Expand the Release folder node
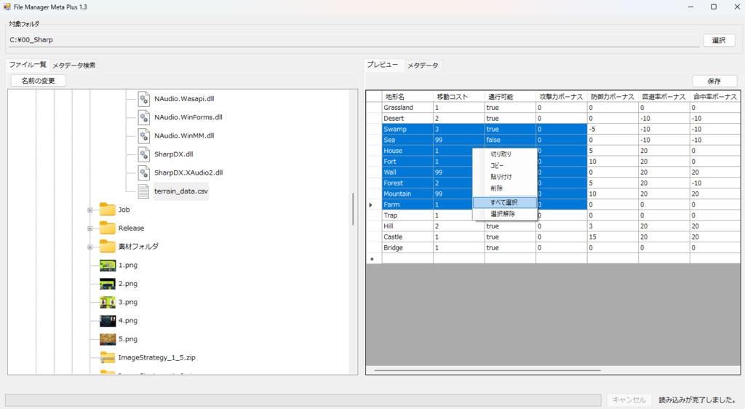745x409 pixels. 89,229
